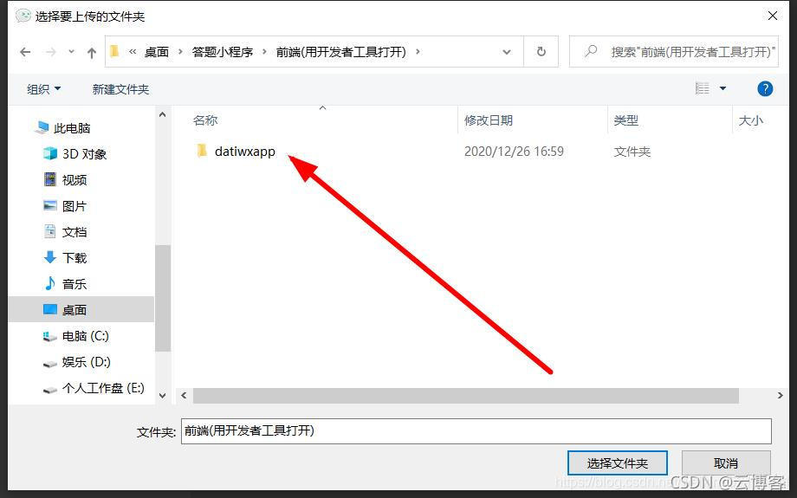Confirm with 选择文件夹 button

pos(617,463)
